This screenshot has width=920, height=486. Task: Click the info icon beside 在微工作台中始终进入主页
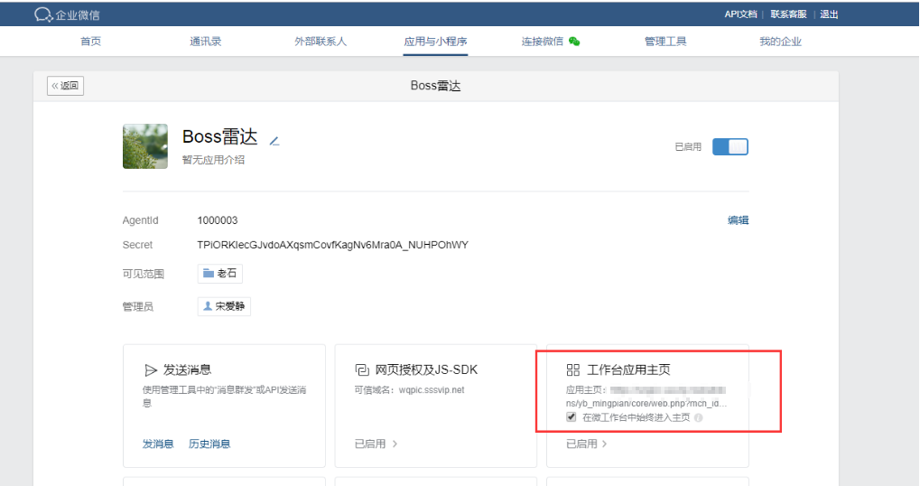click(698, 418)
